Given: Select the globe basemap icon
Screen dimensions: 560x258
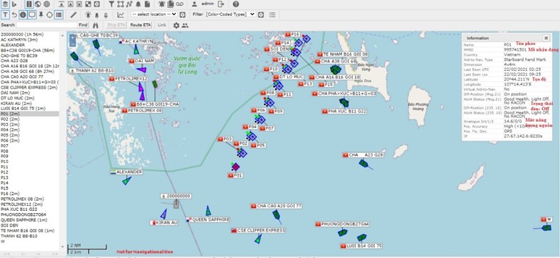Looking at the screenshot, I should 38,4.
